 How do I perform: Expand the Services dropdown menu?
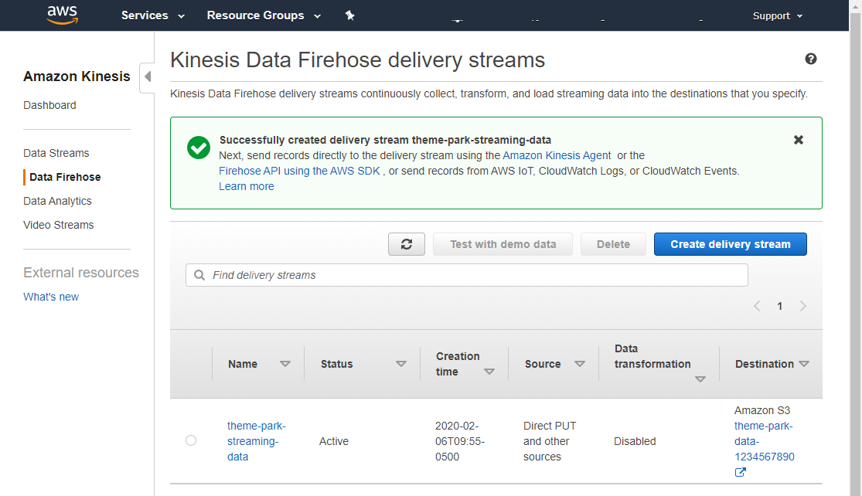(153, 15)
